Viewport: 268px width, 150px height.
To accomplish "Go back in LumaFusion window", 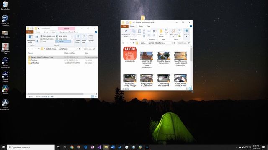I will [x=28, y=49].
